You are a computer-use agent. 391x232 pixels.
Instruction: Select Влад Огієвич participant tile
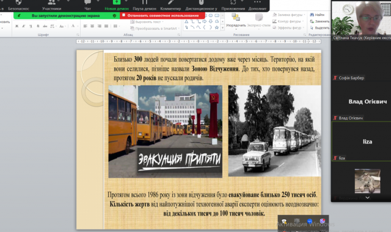(x=361, y=101)
